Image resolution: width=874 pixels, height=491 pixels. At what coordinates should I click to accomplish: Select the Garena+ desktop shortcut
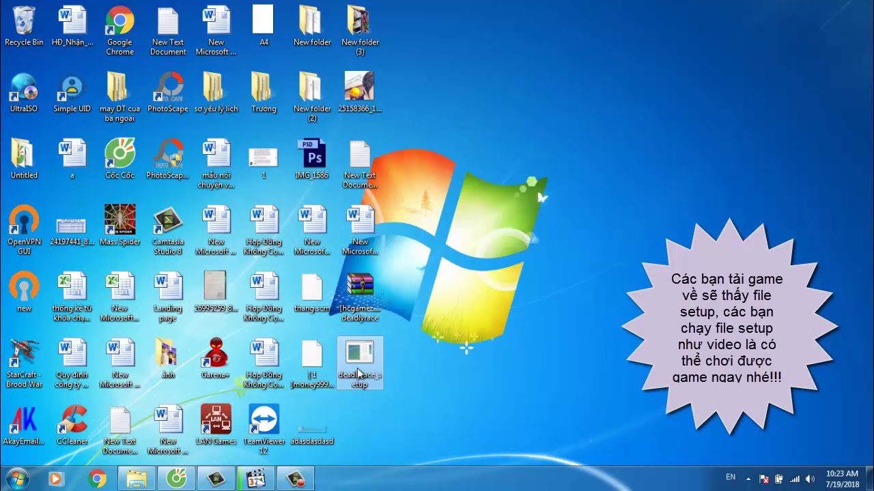216,359
